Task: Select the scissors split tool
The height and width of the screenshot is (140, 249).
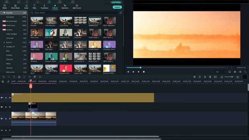Action: (19, 77)
